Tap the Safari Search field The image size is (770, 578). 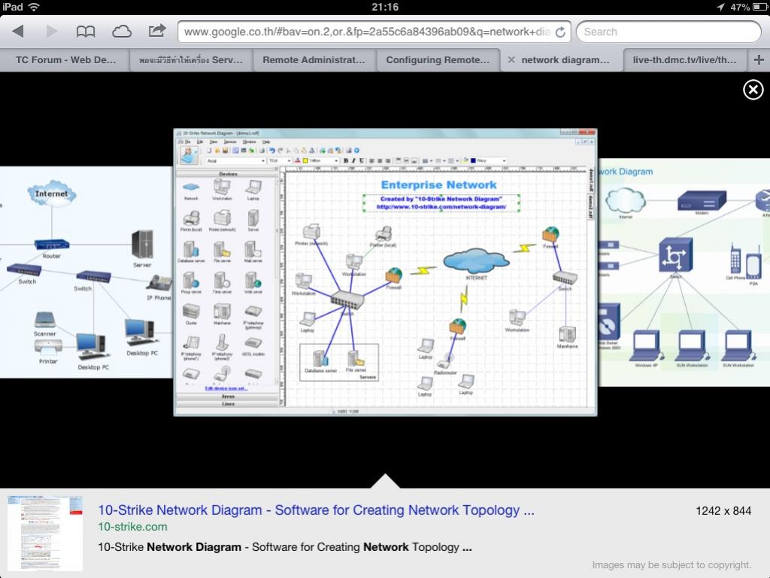point(668,32)
